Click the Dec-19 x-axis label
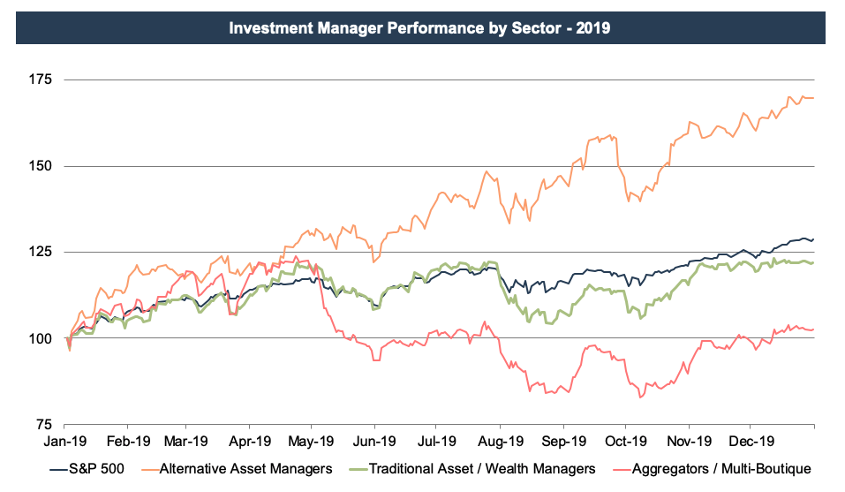The height and width of the screenshot is (492, 845). point(751,440)
